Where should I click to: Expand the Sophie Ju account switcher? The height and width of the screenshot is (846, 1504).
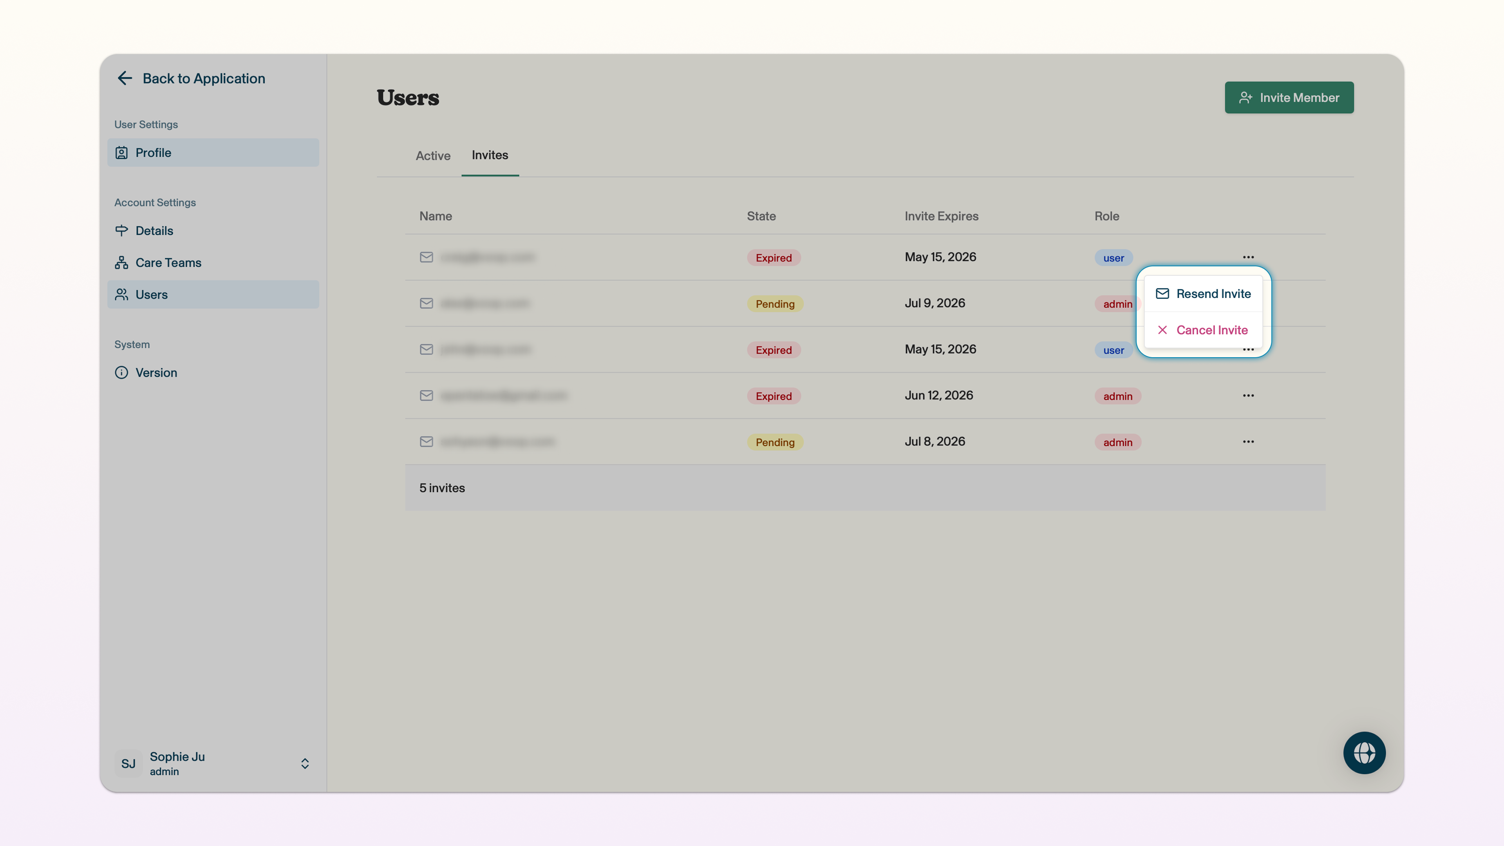tap(305, 764)
